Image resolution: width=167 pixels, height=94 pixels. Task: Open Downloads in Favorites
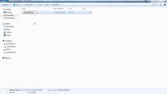[10, 15]
